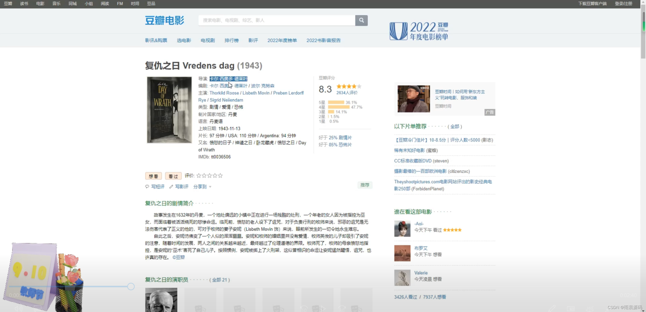646x312 pixels.
Task: Rate the movie three stars
Action: tap(209, 176)
